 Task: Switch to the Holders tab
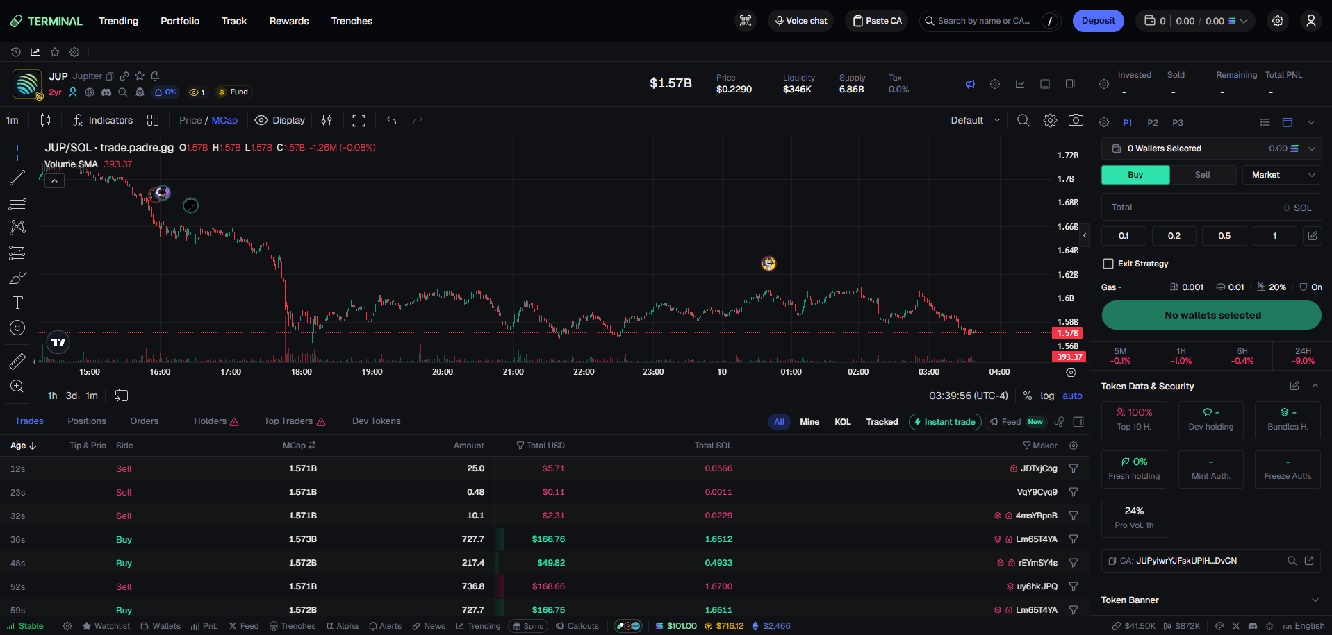(216, 421)
